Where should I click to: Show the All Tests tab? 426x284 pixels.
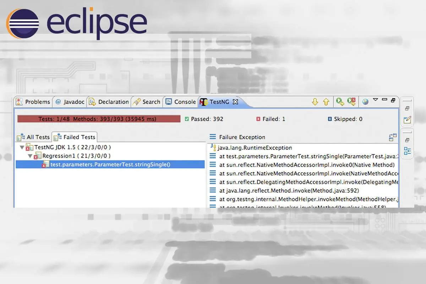tap(33, 137)
